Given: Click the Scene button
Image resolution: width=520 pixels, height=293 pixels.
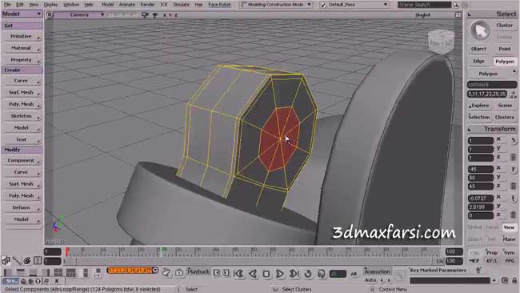Looking at the screenshot, I should click(x=505, y=105).
